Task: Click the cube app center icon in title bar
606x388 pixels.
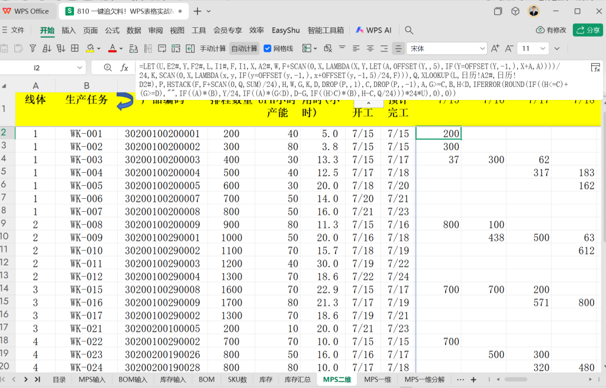Action: coord(515,11)
